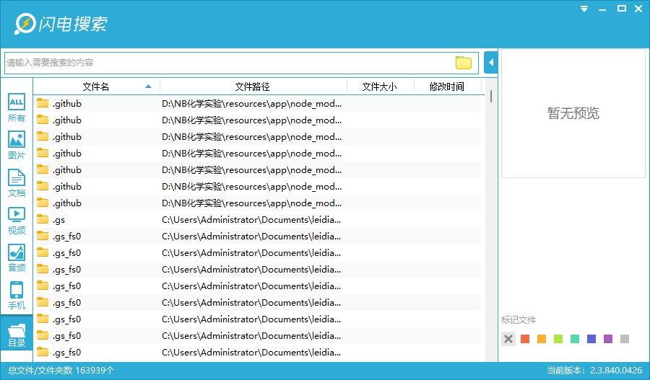650x380 pixels.
Task: Maximize the 闪电搜索 window
Action: pos(621,8)
